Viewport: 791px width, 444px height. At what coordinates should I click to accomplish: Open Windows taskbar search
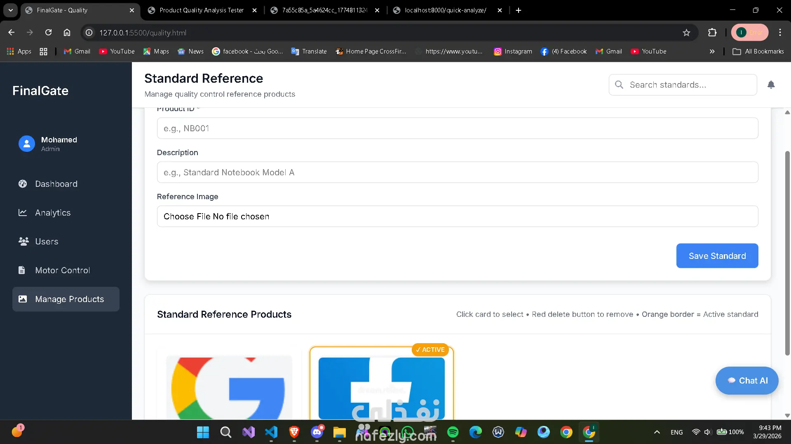click(226, 432)
